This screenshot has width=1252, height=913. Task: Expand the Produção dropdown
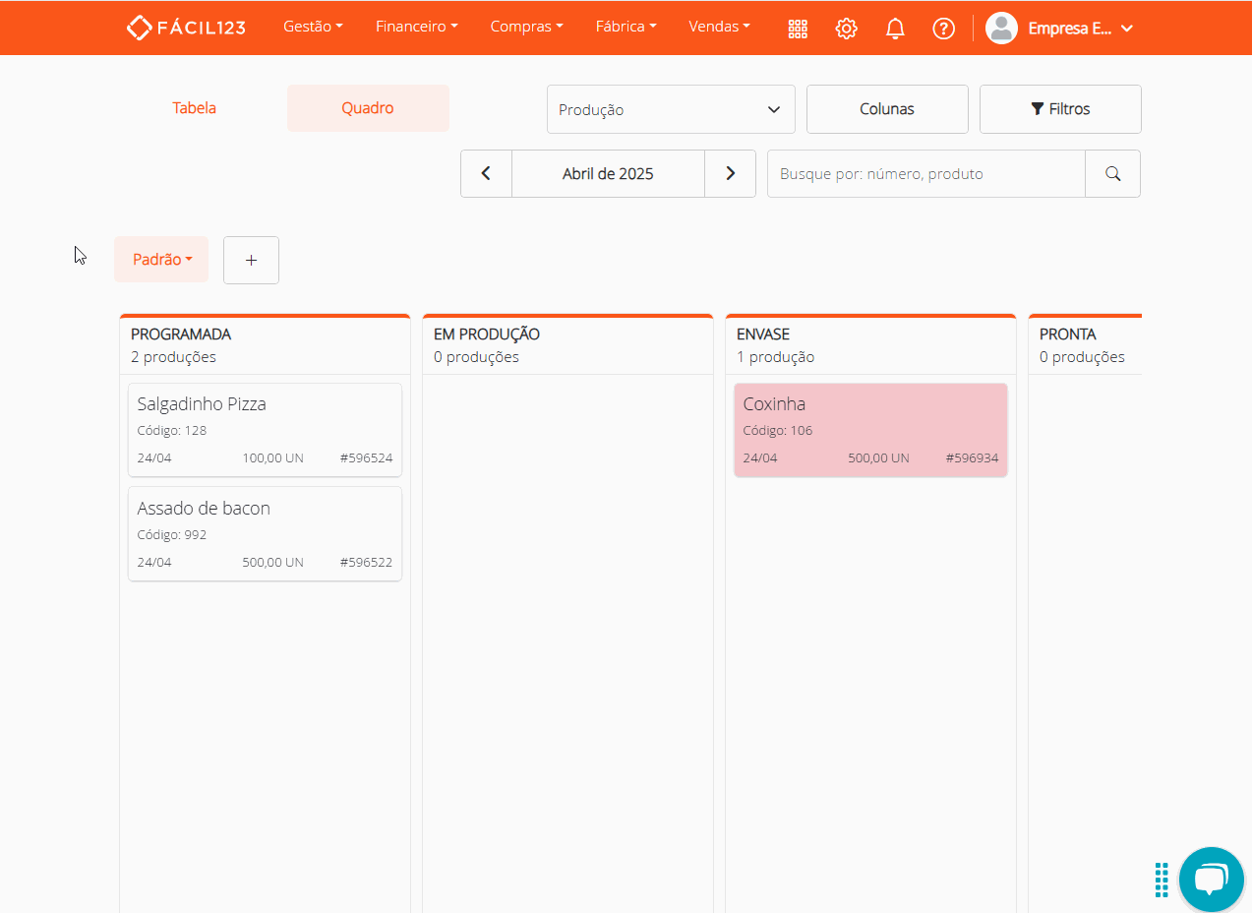coord(671,109)
